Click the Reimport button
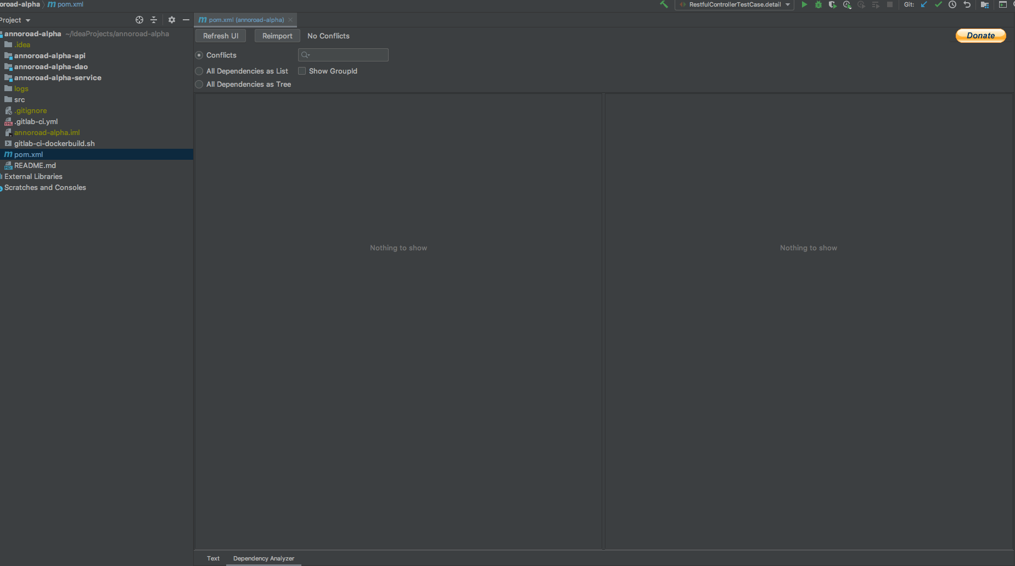Screen dimensions: 1015x566 click(277, 36)
